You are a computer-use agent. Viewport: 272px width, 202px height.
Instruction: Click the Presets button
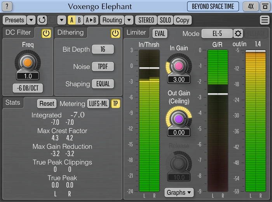pos(15,20)
